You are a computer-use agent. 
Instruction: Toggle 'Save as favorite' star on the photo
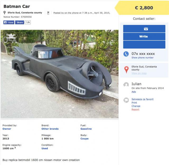(x=11, y=38)
